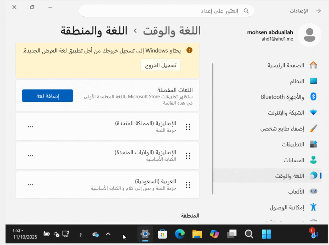This screenshot has width=329, height=245.
Task: Open more options for English (United Kingdom)
Action: (x=30, y=127)
